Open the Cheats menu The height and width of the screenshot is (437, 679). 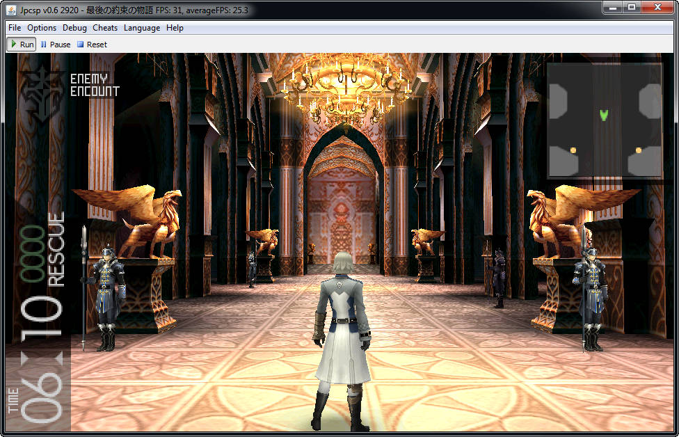pyautogui.click(x=105, y=28)
